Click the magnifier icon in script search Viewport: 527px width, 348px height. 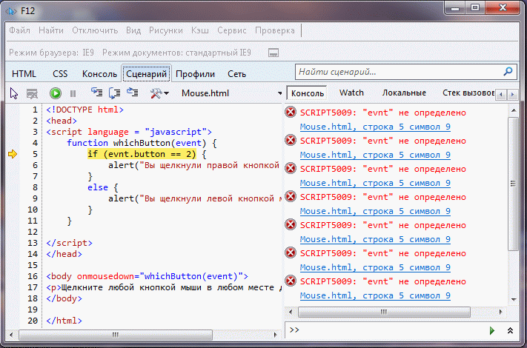508,72
